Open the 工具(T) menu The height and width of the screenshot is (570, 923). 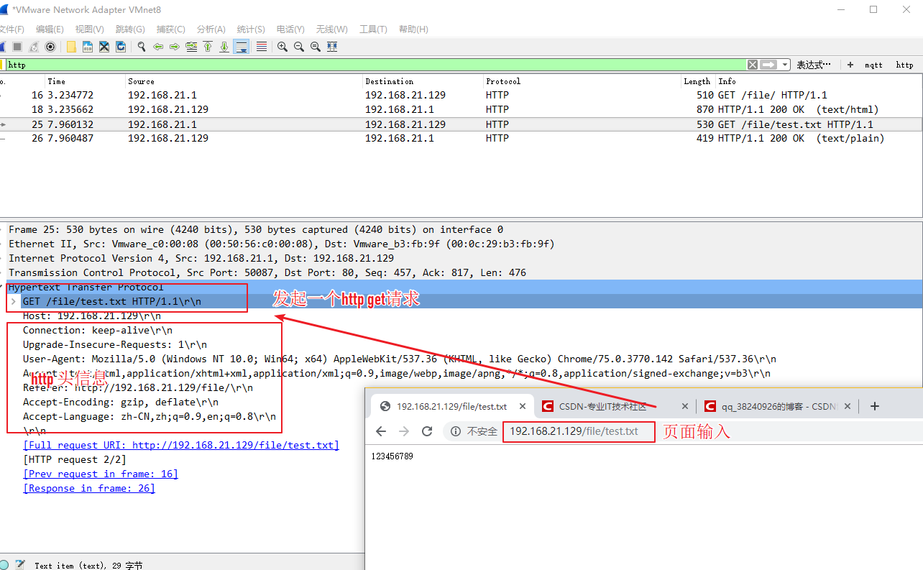(373, 29)
